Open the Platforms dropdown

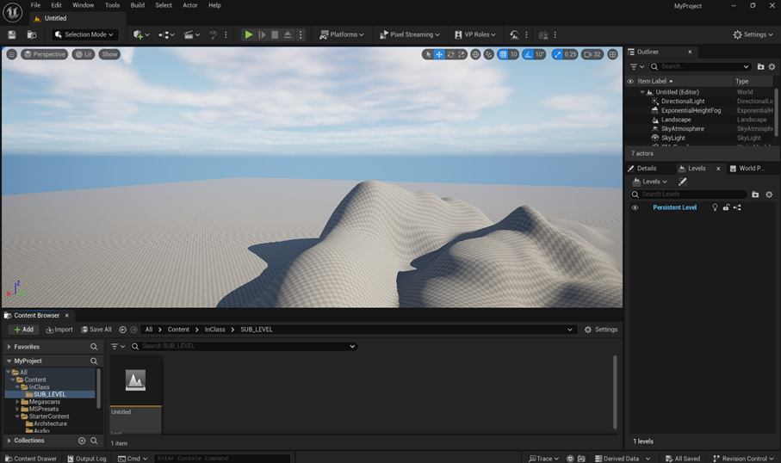point(342,34)
